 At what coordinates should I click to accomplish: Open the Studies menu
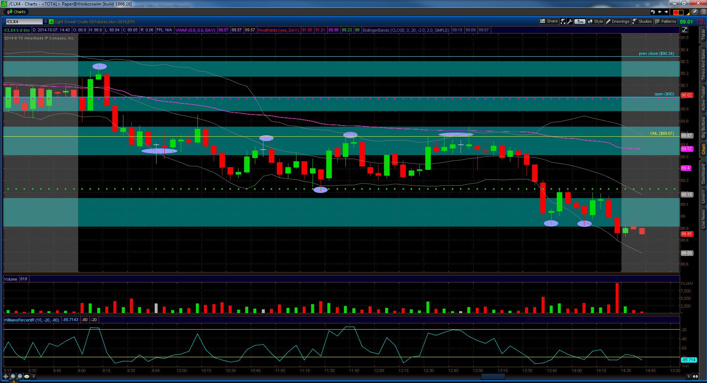[x=642, y=21]
